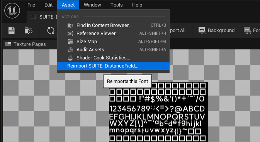Choose Reference Viewer from Asset menu
The image size is (260, 142).
point(114,34)
